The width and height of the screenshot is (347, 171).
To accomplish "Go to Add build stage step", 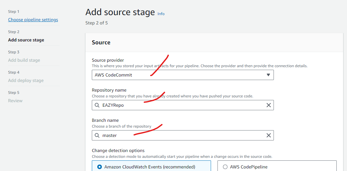I will [24, 60].
